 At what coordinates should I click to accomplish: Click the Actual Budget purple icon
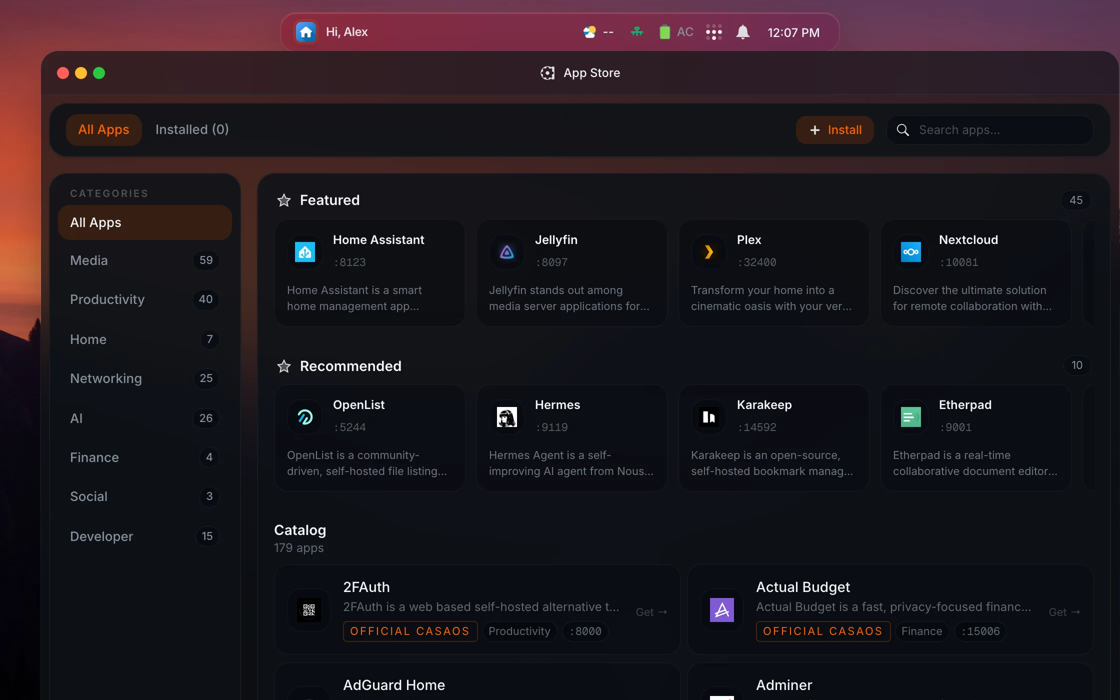722,610
